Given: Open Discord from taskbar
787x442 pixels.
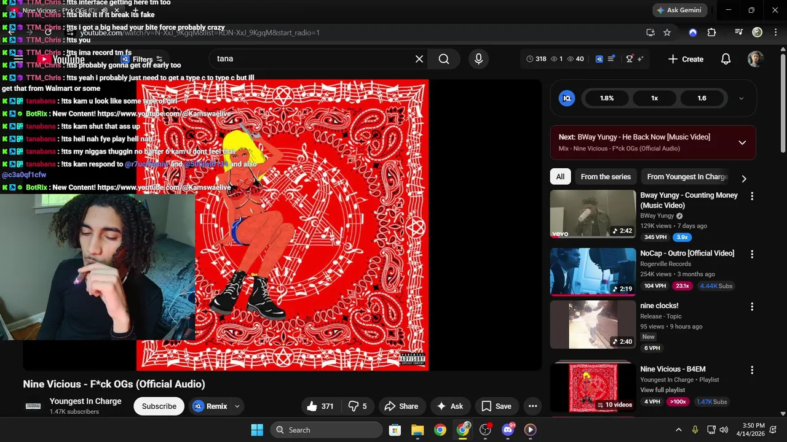Looking at the screenshot, I should coord(508,430).
